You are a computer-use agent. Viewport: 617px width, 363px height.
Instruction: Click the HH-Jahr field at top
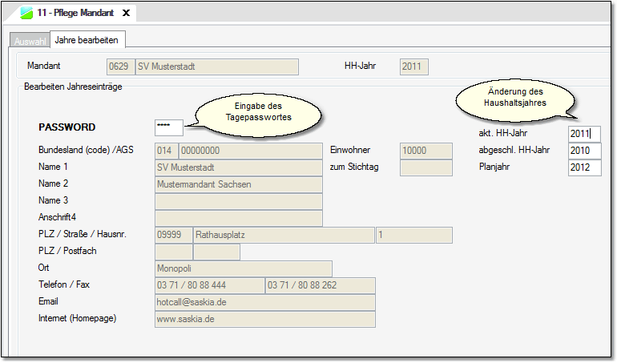tap(413, 67)
